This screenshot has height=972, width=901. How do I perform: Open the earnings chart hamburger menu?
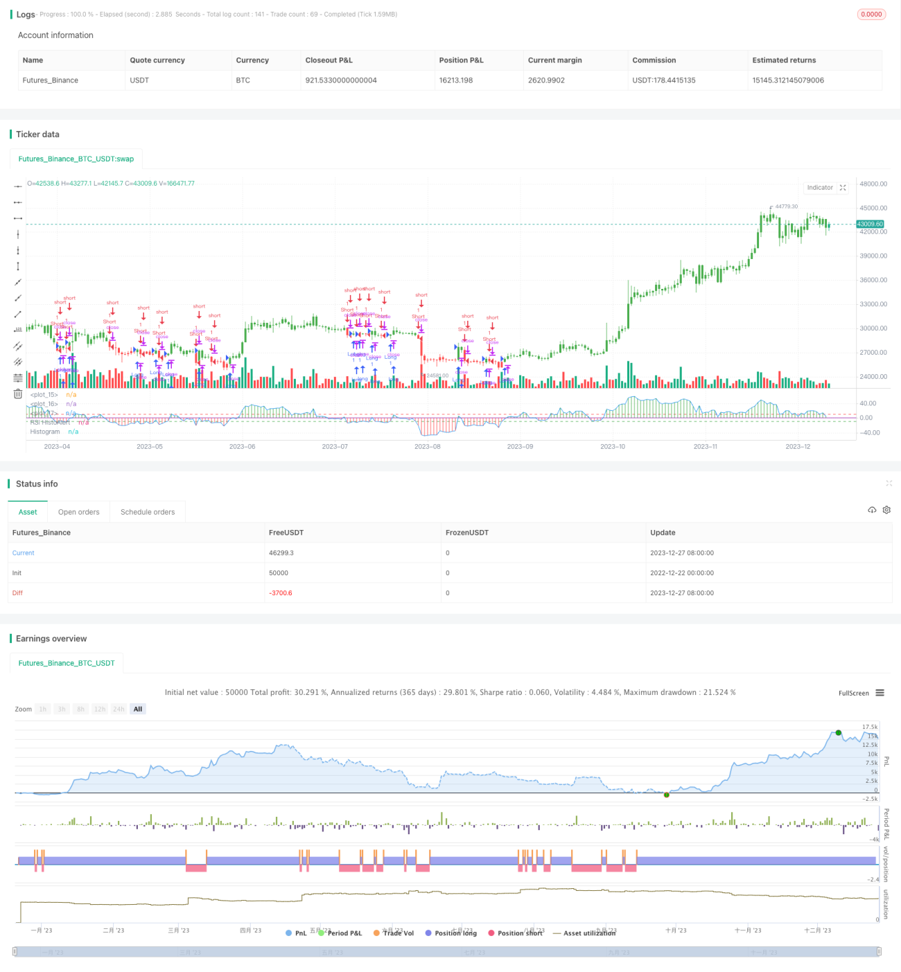[x=880, y=693]
